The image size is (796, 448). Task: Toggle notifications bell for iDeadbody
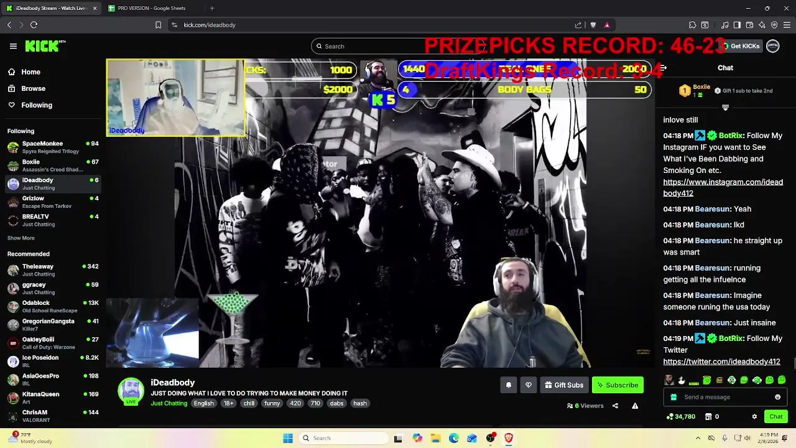pyautogui.click(x=508, y=385)
